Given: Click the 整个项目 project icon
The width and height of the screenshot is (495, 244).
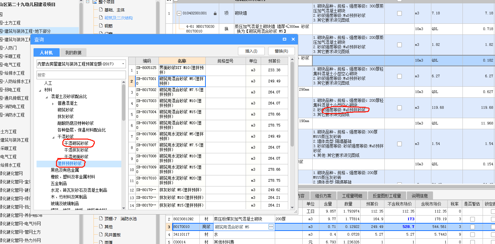Looking at the screenshot, I should [95, 2].
